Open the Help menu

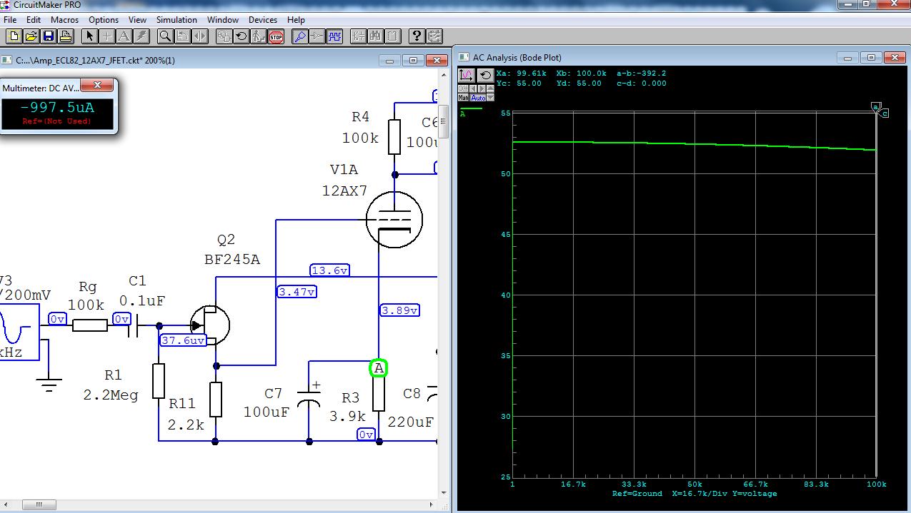click(296, 20)
